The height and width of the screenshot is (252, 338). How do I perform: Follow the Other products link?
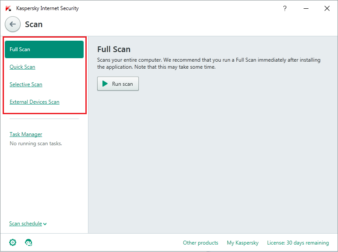[201, 243]
